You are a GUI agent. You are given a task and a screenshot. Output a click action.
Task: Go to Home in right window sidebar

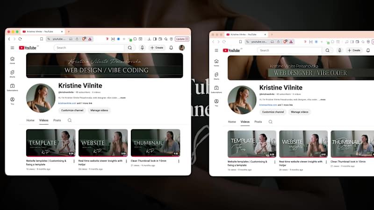click(216, 63)
